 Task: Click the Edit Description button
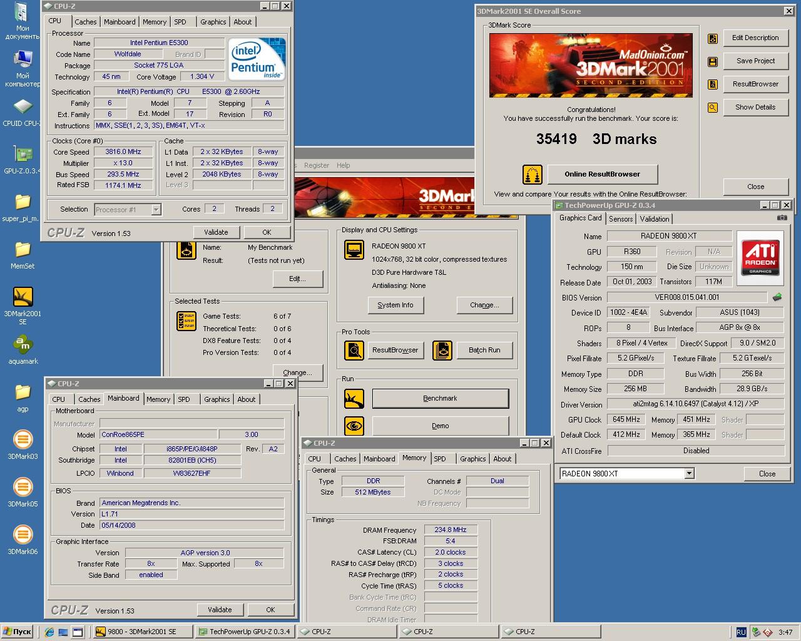click(x=755, y=38)
